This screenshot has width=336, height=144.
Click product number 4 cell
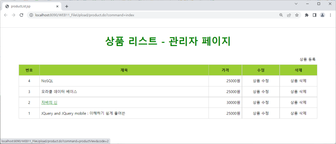tap(29, 81)
